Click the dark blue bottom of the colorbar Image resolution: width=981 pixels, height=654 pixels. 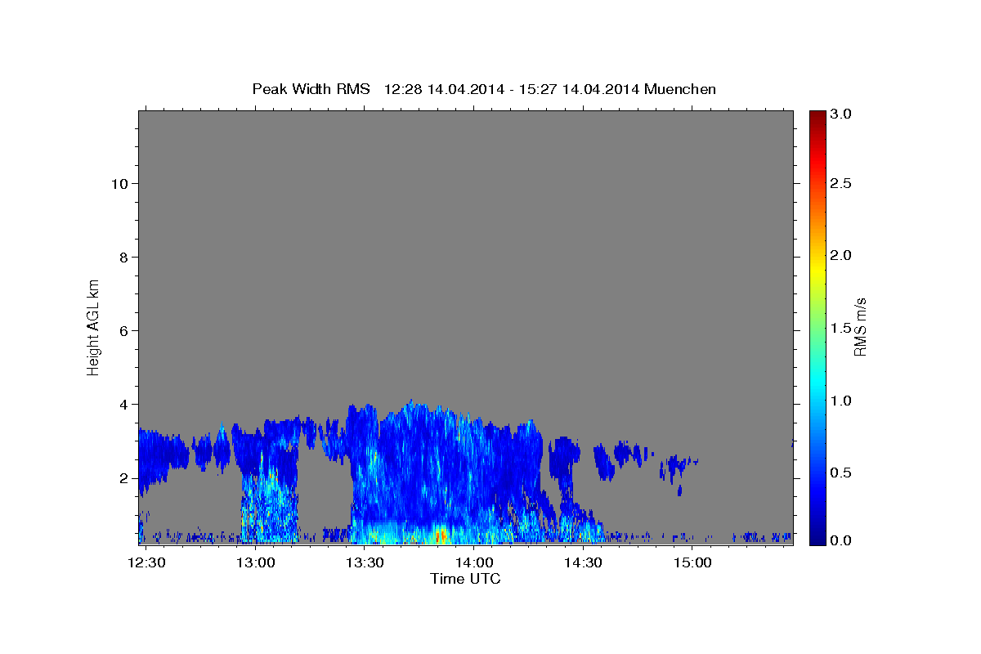click(817, 539)
